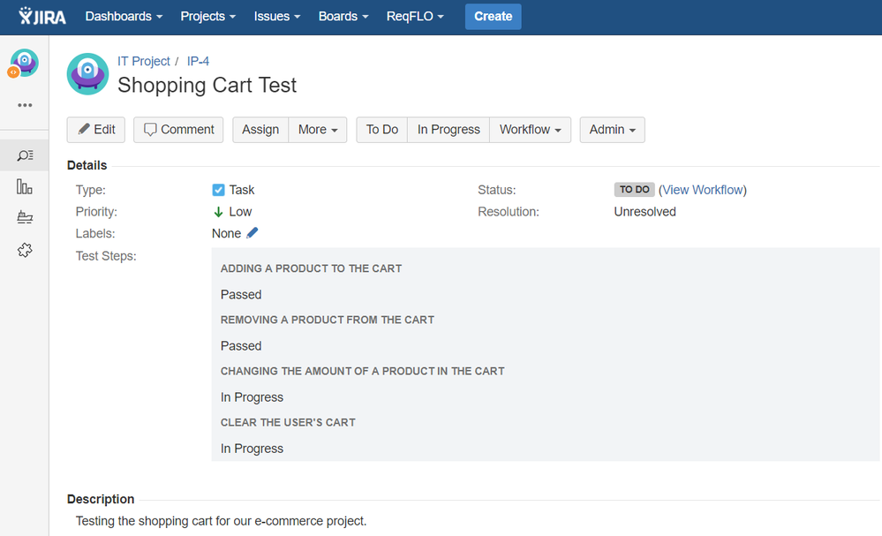Click the large IT Project avatar
Image resolution: width=882 pixels, height=536 pixels.
pos(87,73)
